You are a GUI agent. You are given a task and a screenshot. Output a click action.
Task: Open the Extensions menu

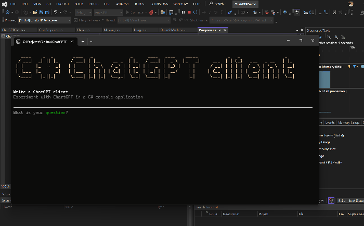point(159,4)
